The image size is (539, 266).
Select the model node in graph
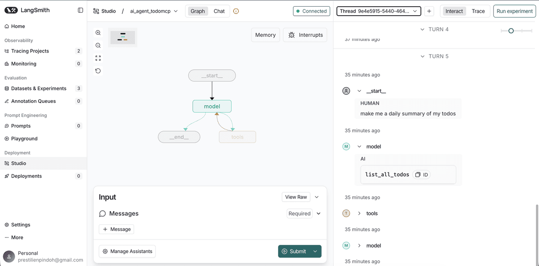point(212,106)
